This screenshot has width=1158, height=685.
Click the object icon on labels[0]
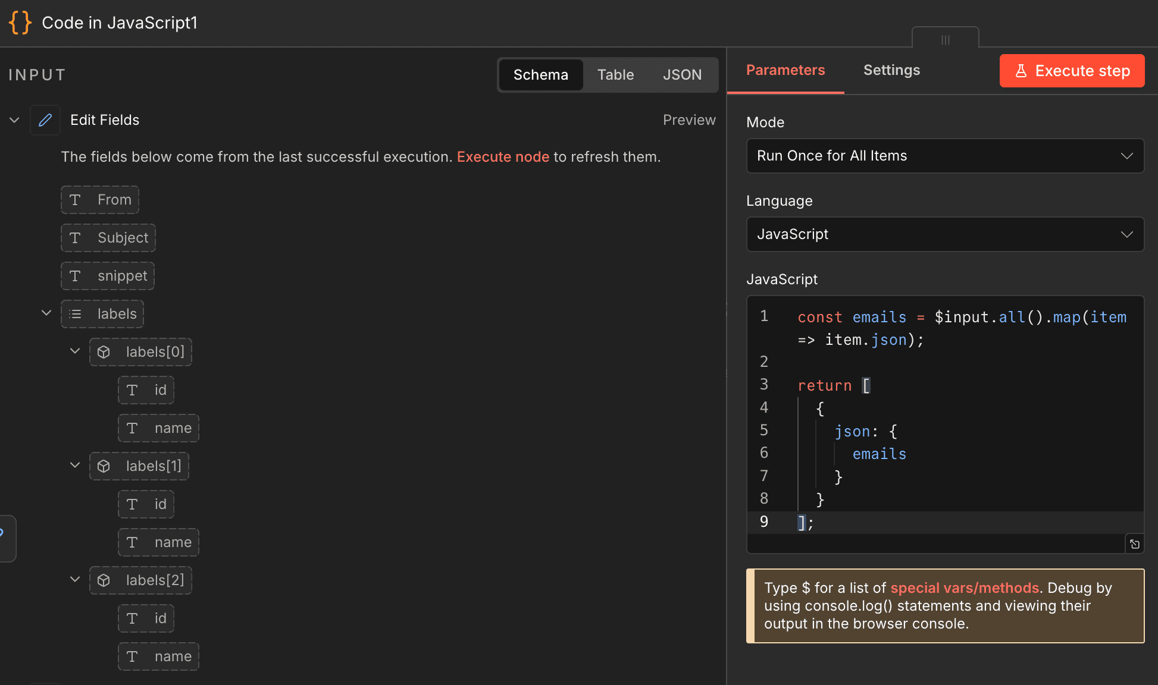click(104, 352)
